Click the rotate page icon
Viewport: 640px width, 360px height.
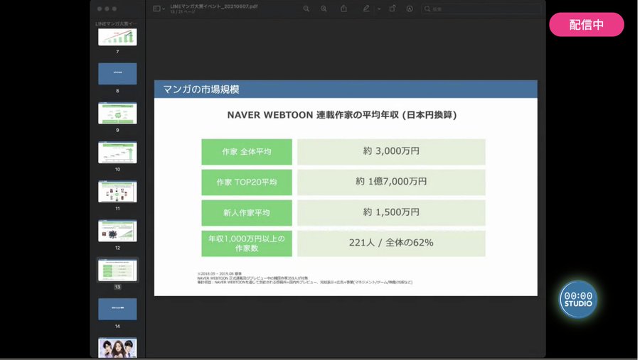[x=393, y=9]
